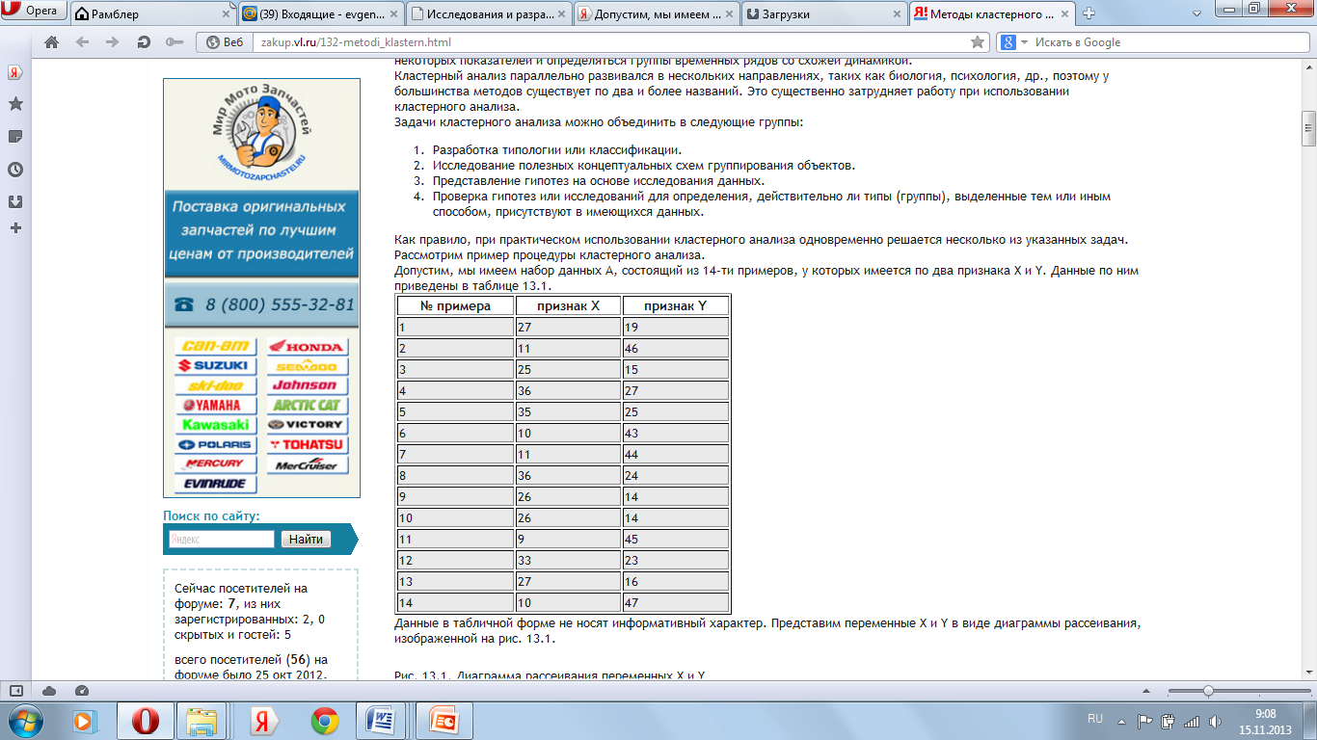Click the Suzuki brand logo
This screenshot has height=740, width=1317.
(216, 366)
